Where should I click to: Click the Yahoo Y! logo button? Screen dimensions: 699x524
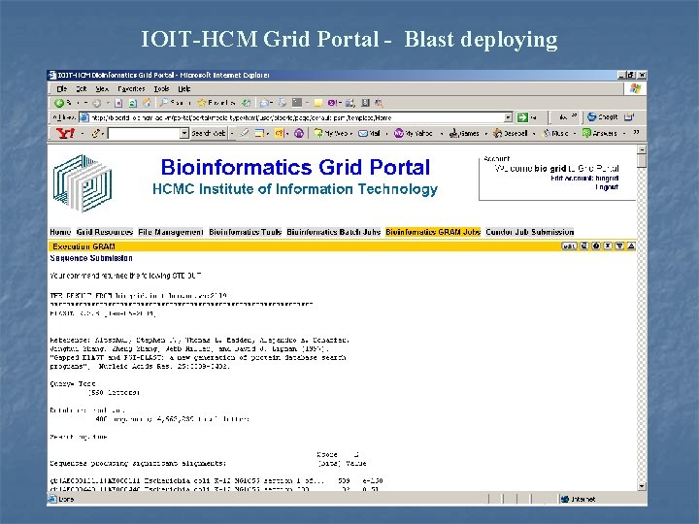[x=65, y=133]
